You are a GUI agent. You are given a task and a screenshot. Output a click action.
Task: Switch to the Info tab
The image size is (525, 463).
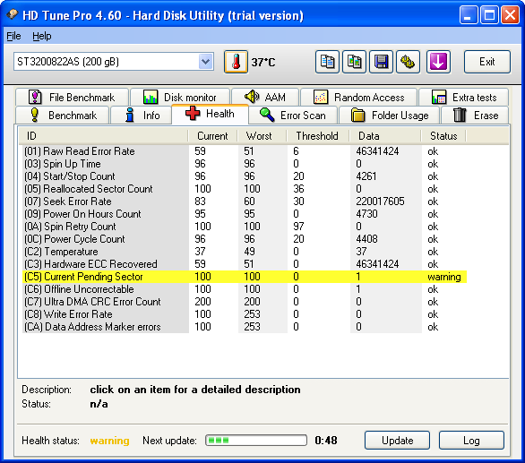click(x=141, y=116)
